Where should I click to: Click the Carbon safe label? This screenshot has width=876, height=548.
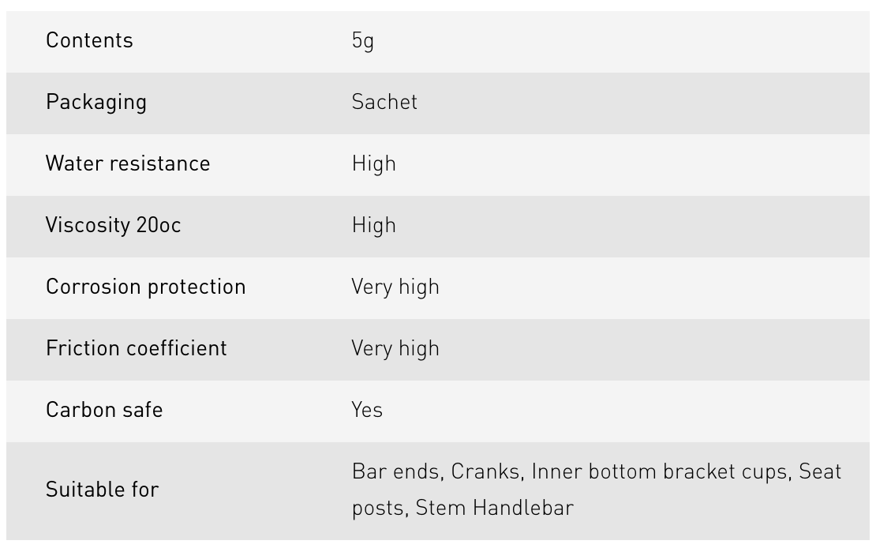point(104,410)
